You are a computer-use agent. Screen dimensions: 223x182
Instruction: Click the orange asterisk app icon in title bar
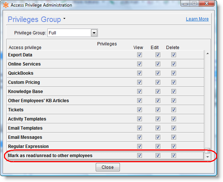coord(5,5)
